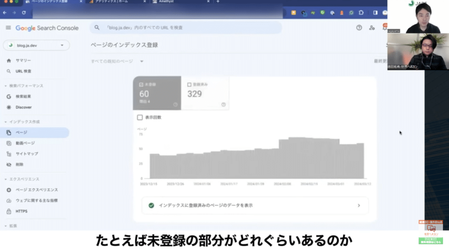
Task: Open 検索結果 report
Action: pos(23,97)
